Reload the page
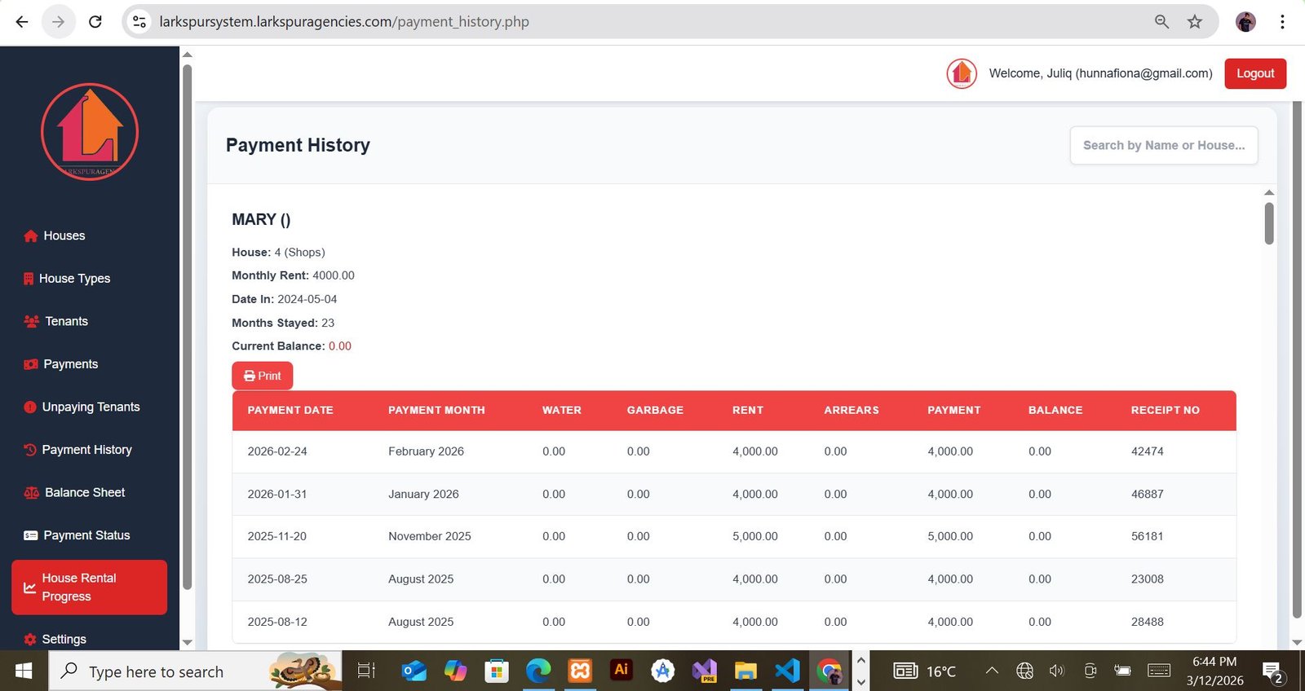Viewport: 1305px width, 691px height. [x=95, y=22]
